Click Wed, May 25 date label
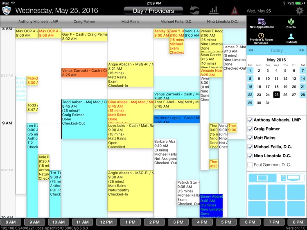 point(259,11)
